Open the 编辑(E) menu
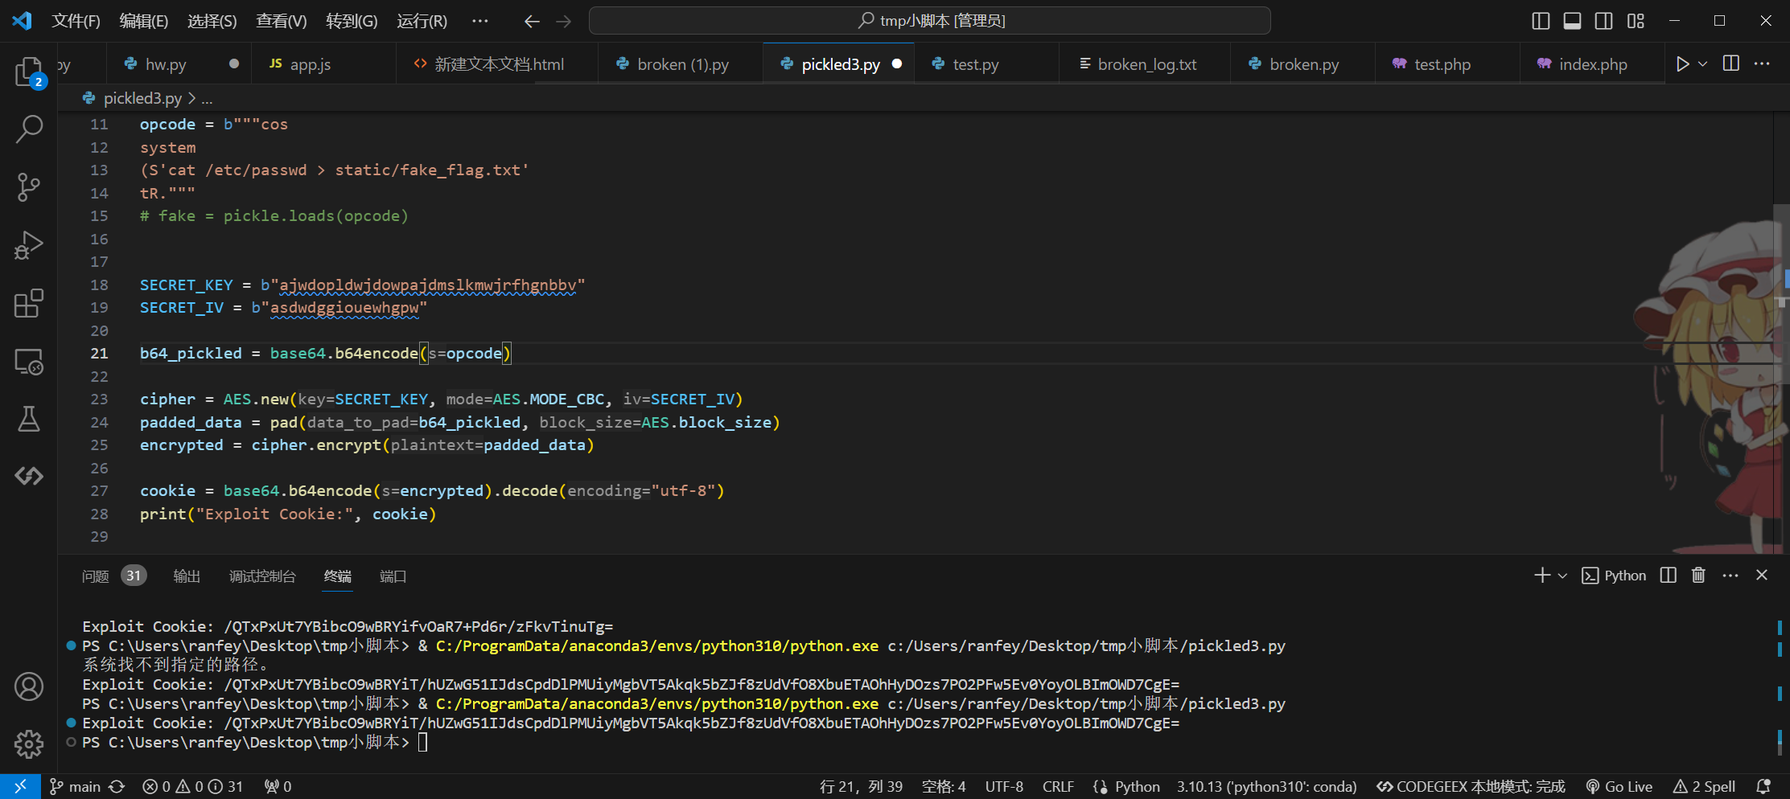The width and height of the screenshot is (1790, 799). [143, 21]
